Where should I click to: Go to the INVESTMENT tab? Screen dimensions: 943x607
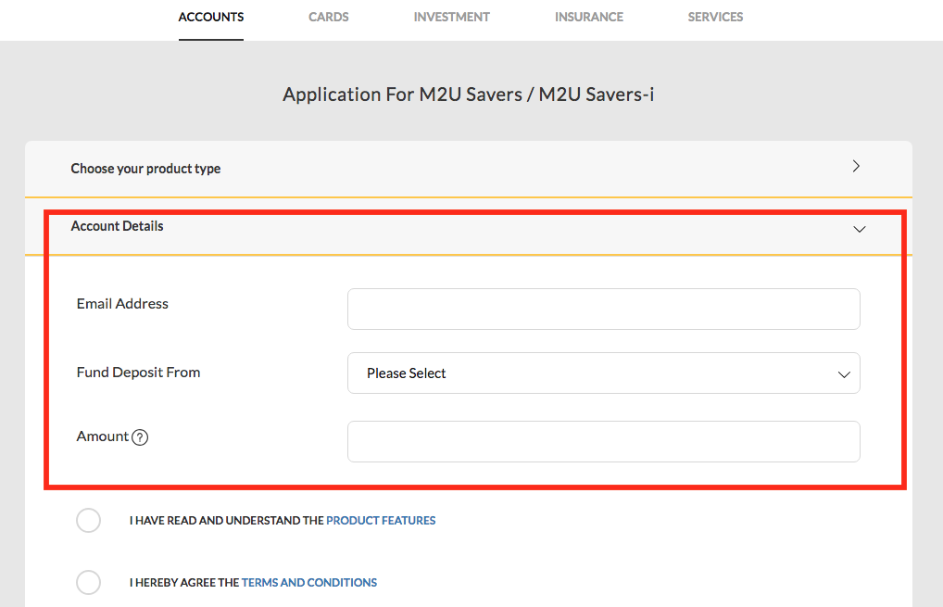click(452, 17)
